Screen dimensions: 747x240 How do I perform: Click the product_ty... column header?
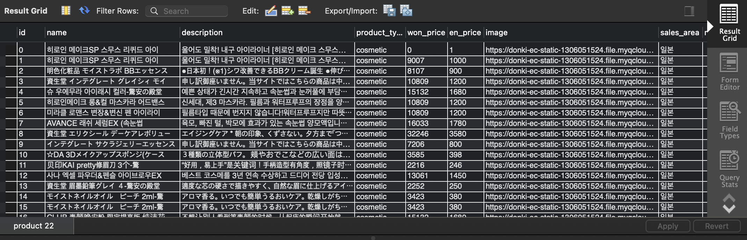point(380,32)
